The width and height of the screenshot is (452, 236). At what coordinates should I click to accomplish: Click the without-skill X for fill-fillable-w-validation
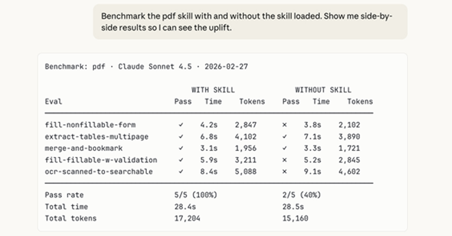coord(284,160)
